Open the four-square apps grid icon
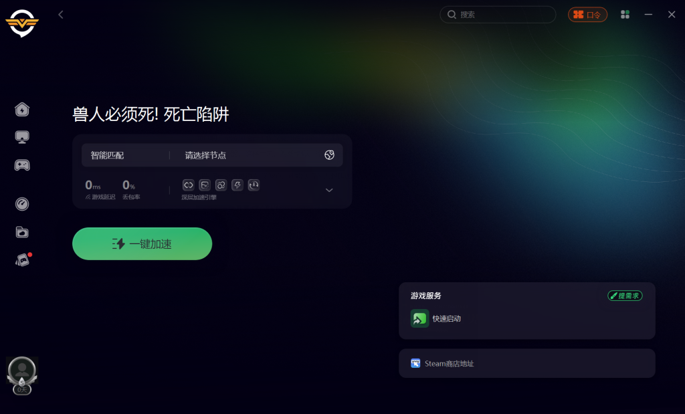This screenshot has width=685, height=414. coord(625,15)
